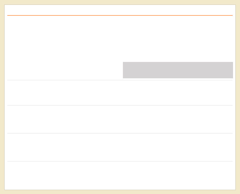Select the second empty row between dividers
Image resolution: width=240 pixels, height=194 pixels.
pyautogui.click(x=120, y=119)
